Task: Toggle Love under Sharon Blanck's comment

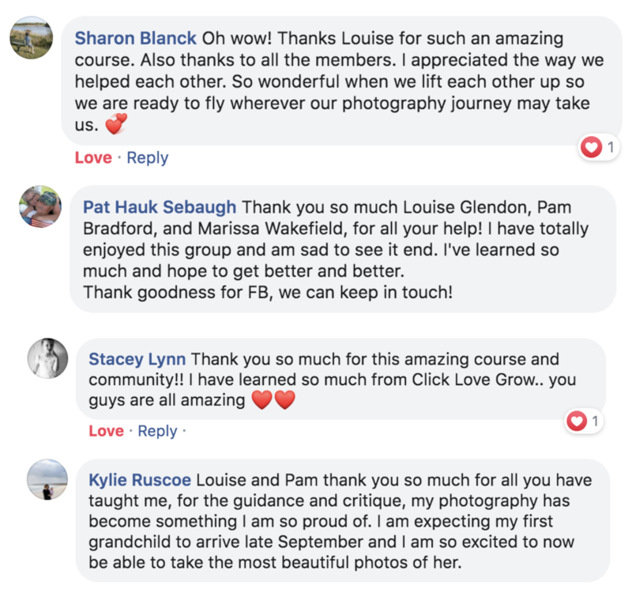Action: (93, 157)
